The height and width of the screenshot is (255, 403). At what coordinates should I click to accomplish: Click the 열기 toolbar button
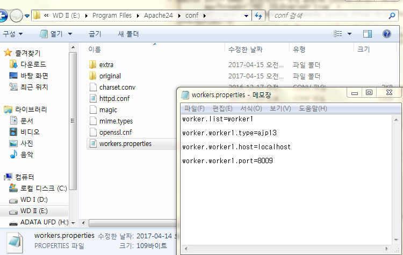click(x=52, y=34)
